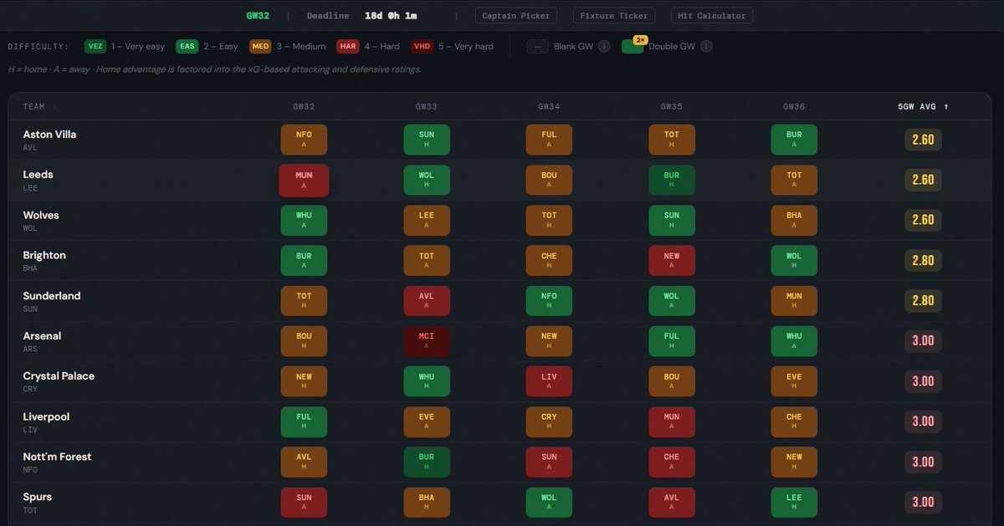Open the Nott'm Forest team name
Viewport: 1004px width, 526px height.
click(x=57, y=457)
